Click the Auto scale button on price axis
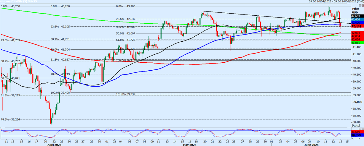The height and width of the screenshot is (146, 364). coord(356,126)
